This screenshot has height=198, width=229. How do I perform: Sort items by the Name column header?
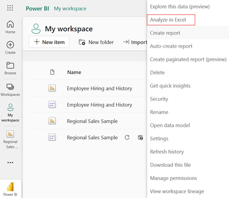[x=74, y=72]
